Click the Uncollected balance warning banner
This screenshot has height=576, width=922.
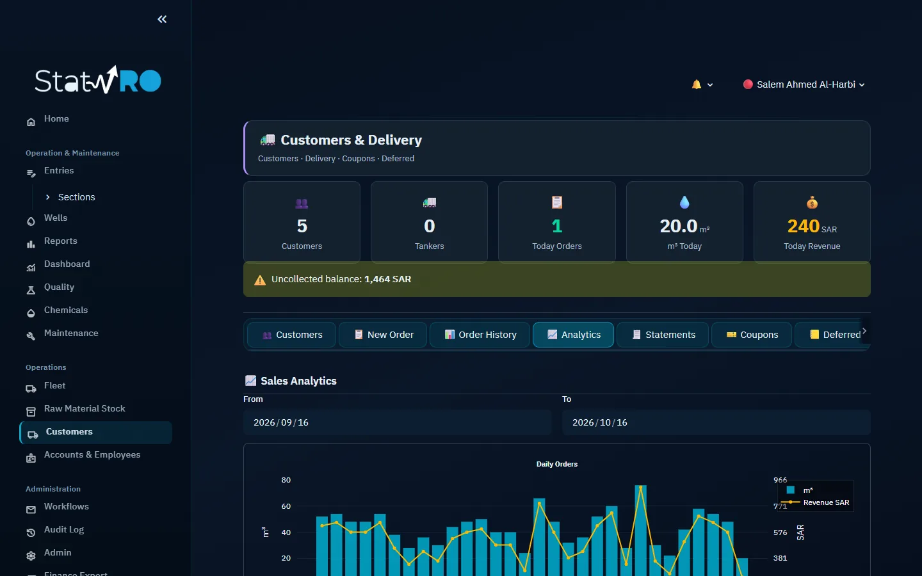coord(557,280)
